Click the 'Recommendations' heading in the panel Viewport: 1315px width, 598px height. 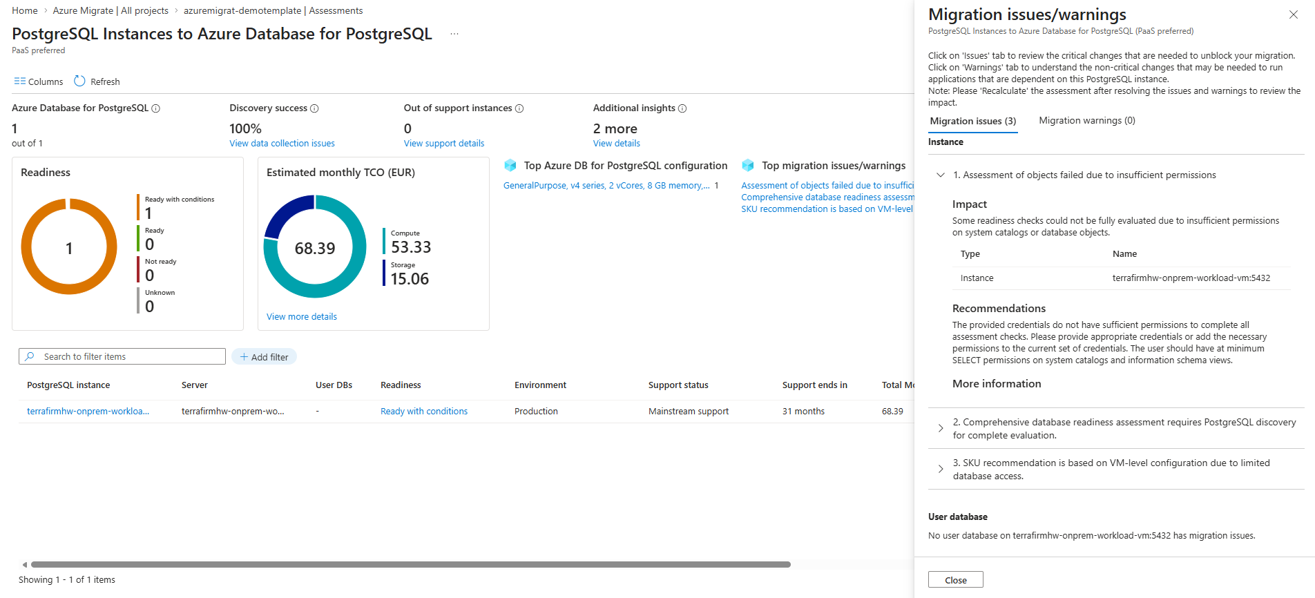[x=999, y=309]
